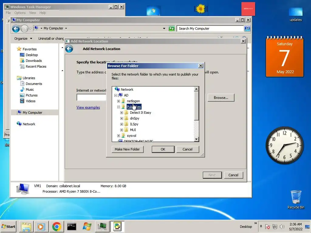The image size is (311, 233).
Task: Click the Internet or network address field
Action: pyautogui.click(x=92, y=97)
